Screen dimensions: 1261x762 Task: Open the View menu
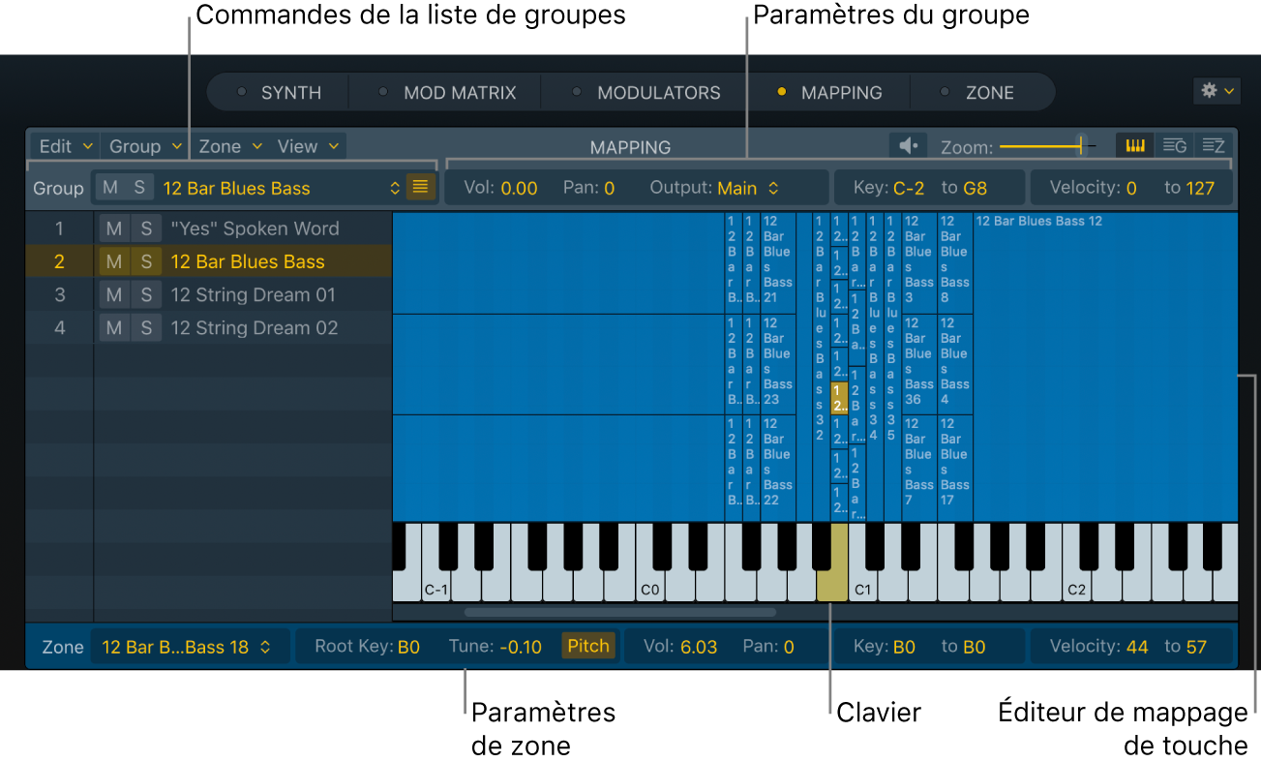(309, 146)
